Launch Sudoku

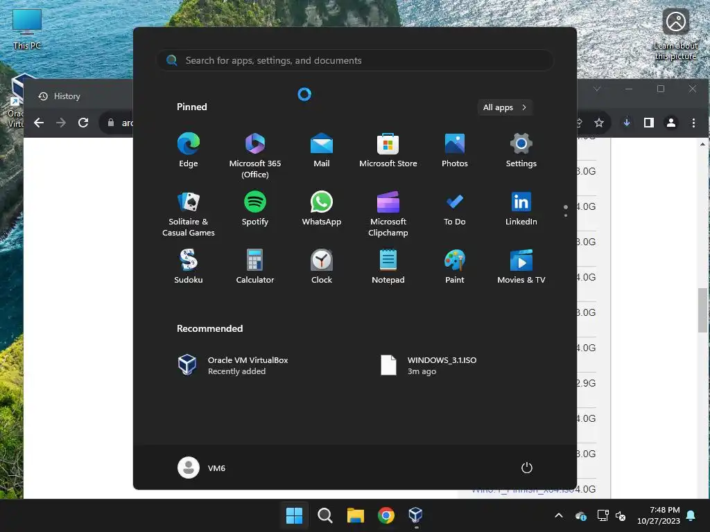click(189, 267)
